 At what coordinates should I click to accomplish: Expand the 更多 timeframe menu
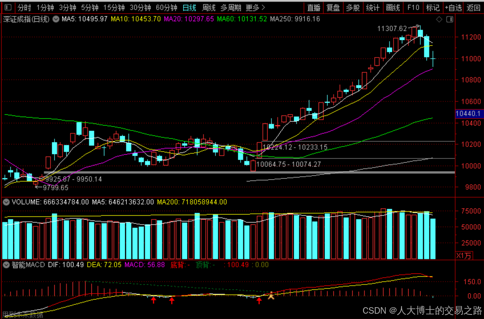click(255, 8)
